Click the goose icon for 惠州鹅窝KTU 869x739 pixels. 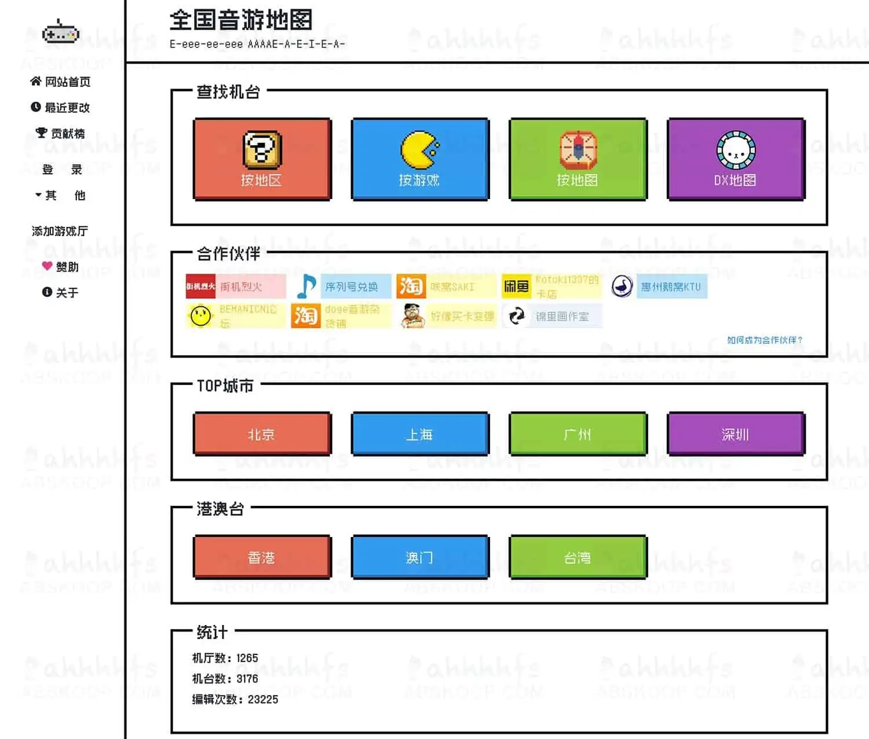(621, 286)
